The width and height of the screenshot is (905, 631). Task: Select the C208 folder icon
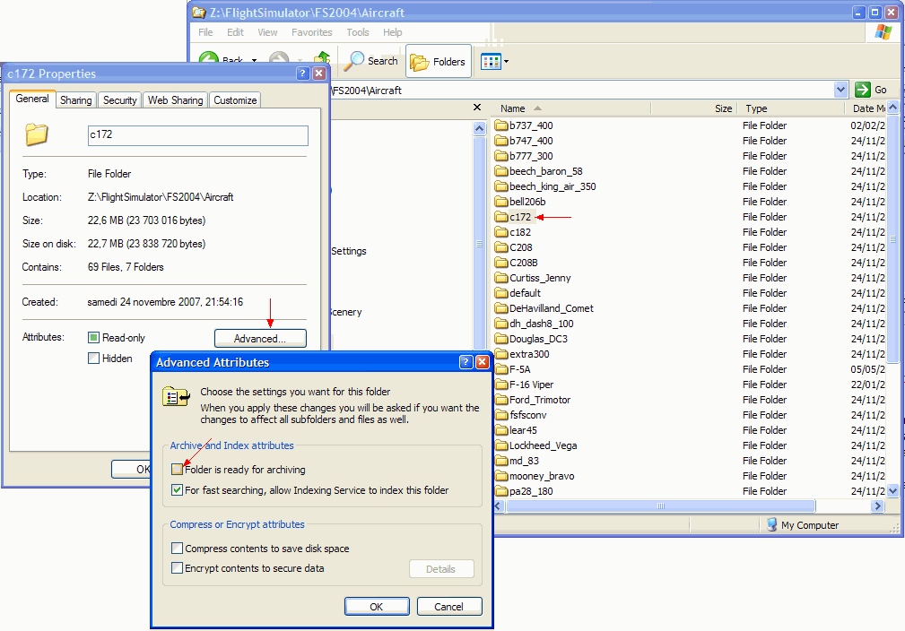point(501,247)
